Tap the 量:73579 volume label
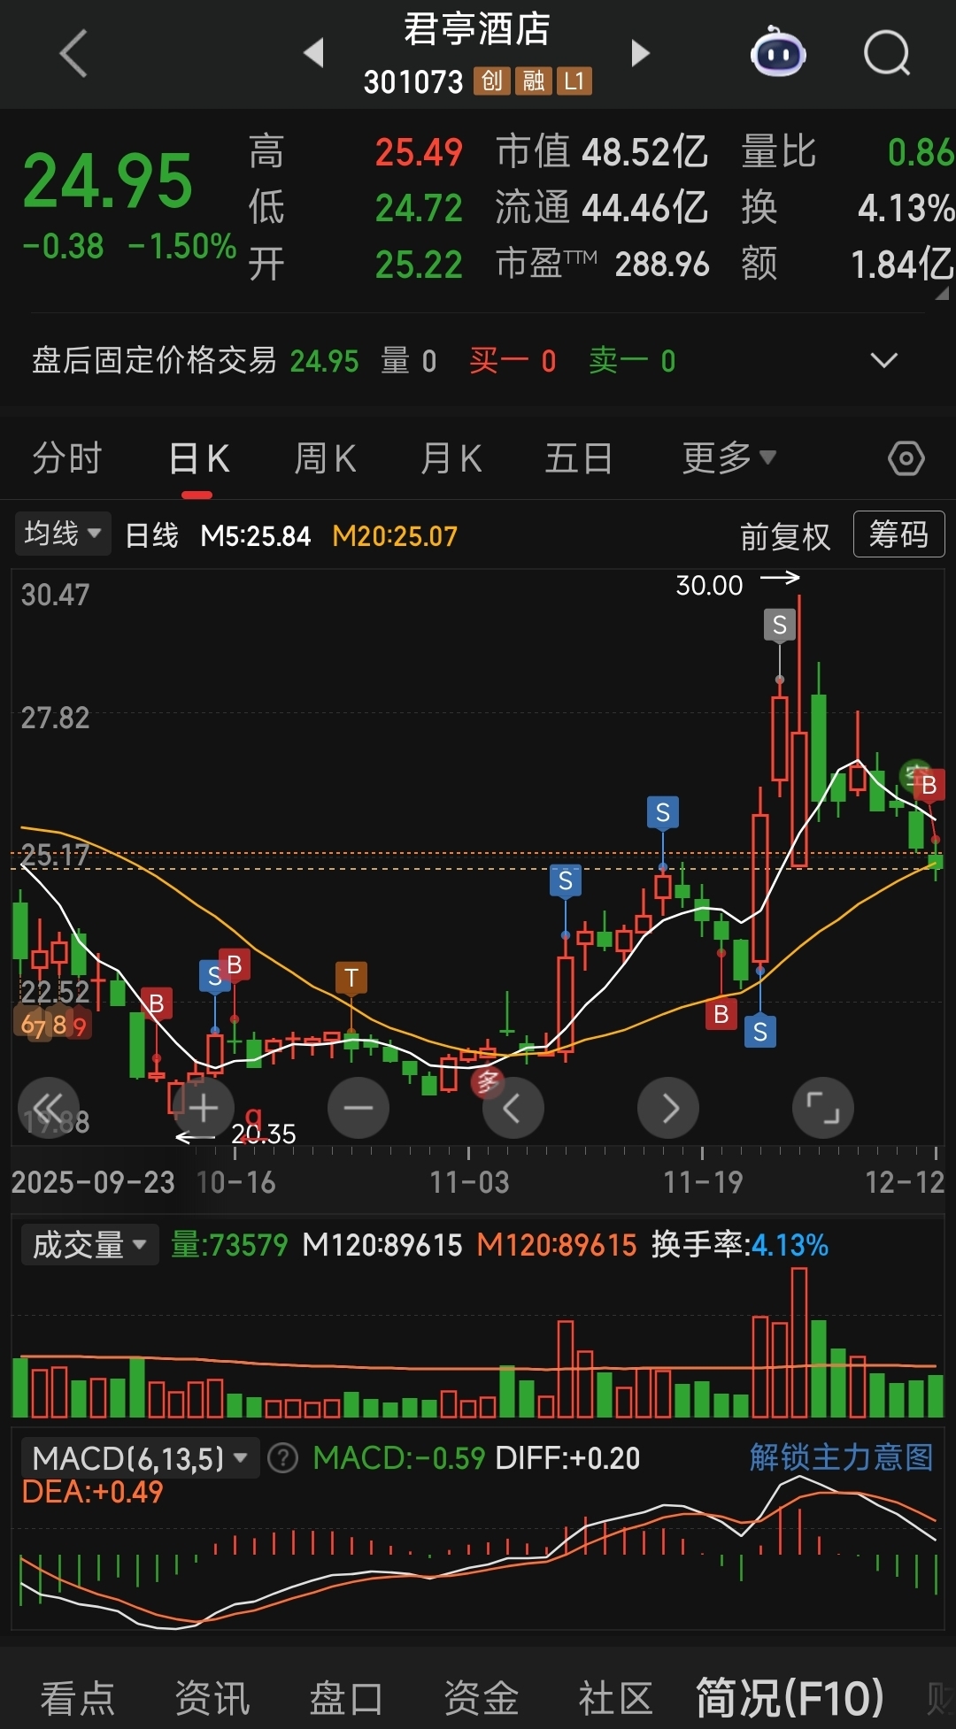956x1729 pixels. coord(229,1245)
